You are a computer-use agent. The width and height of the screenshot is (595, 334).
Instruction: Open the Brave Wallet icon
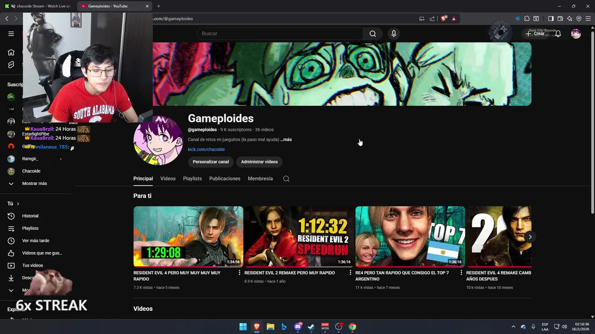tap(560, 19)
